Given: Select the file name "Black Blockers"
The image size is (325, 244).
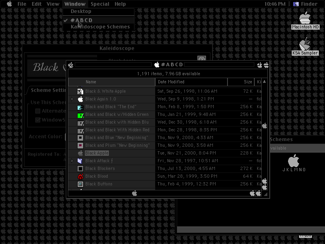Looking at the screenshot, I should (100, 169).
